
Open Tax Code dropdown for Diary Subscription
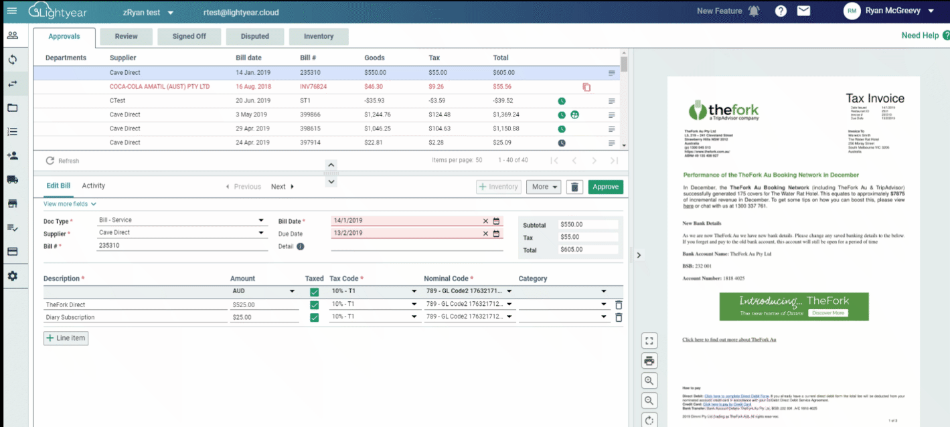374,317
